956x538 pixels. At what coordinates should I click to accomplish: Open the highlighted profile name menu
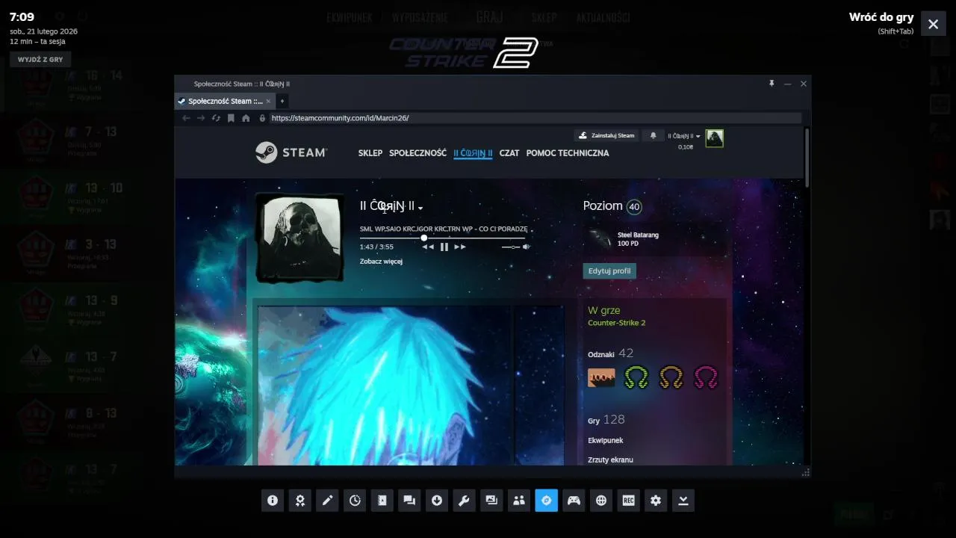pyautogui.click(x=473, y=153)
